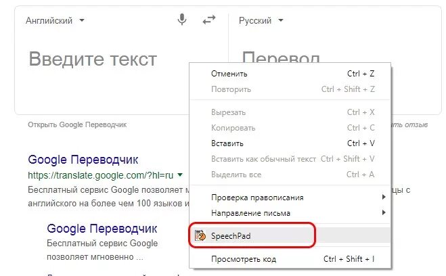Choose Вставить in the context menu
The height and width of the screenshot is (276, 446).
click(x=290, y=143)
